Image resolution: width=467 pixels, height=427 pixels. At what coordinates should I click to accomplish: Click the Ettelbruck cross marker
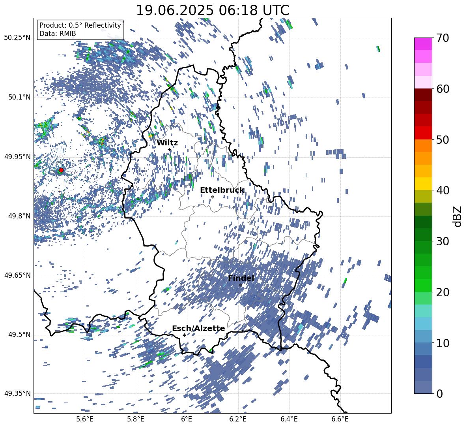pyautogui.click(x=213, y=197)
